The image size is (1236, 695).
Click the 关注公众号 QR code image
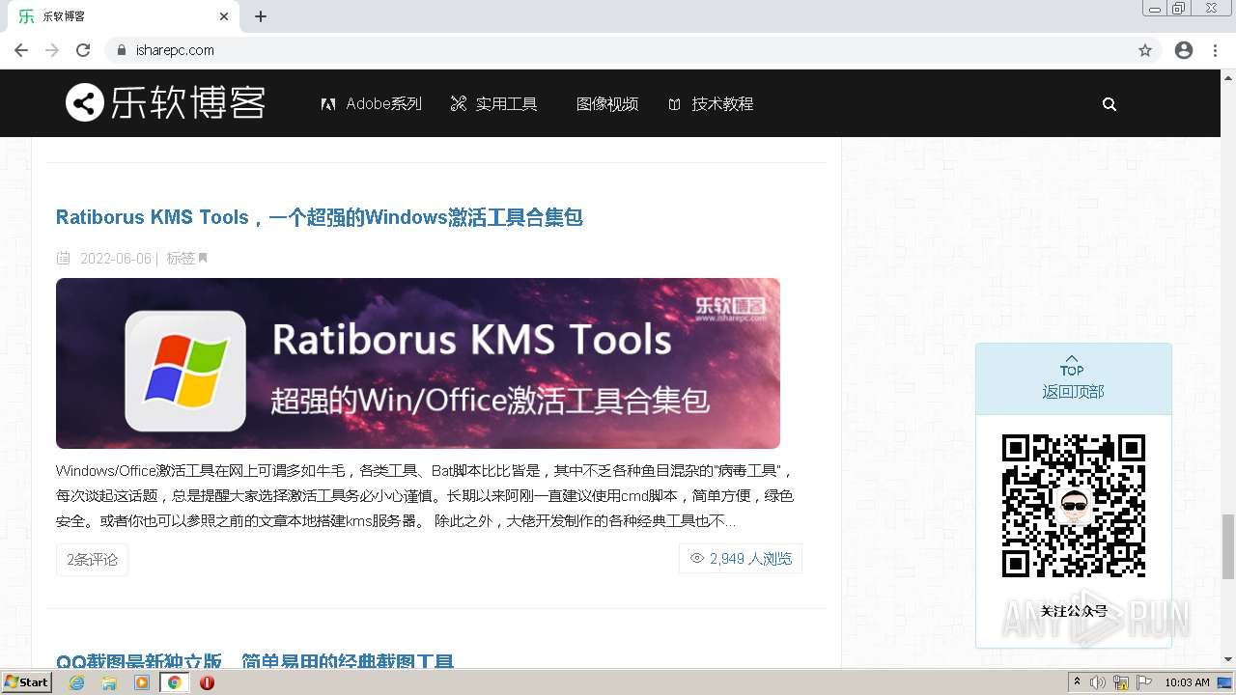[x=1074, y=506]
